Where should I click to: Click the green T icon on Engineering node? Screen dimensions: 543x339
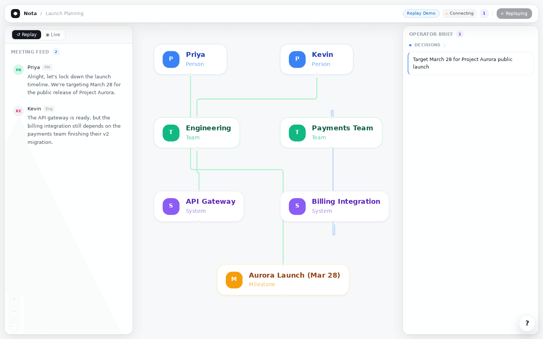click(x=171, y=133)
